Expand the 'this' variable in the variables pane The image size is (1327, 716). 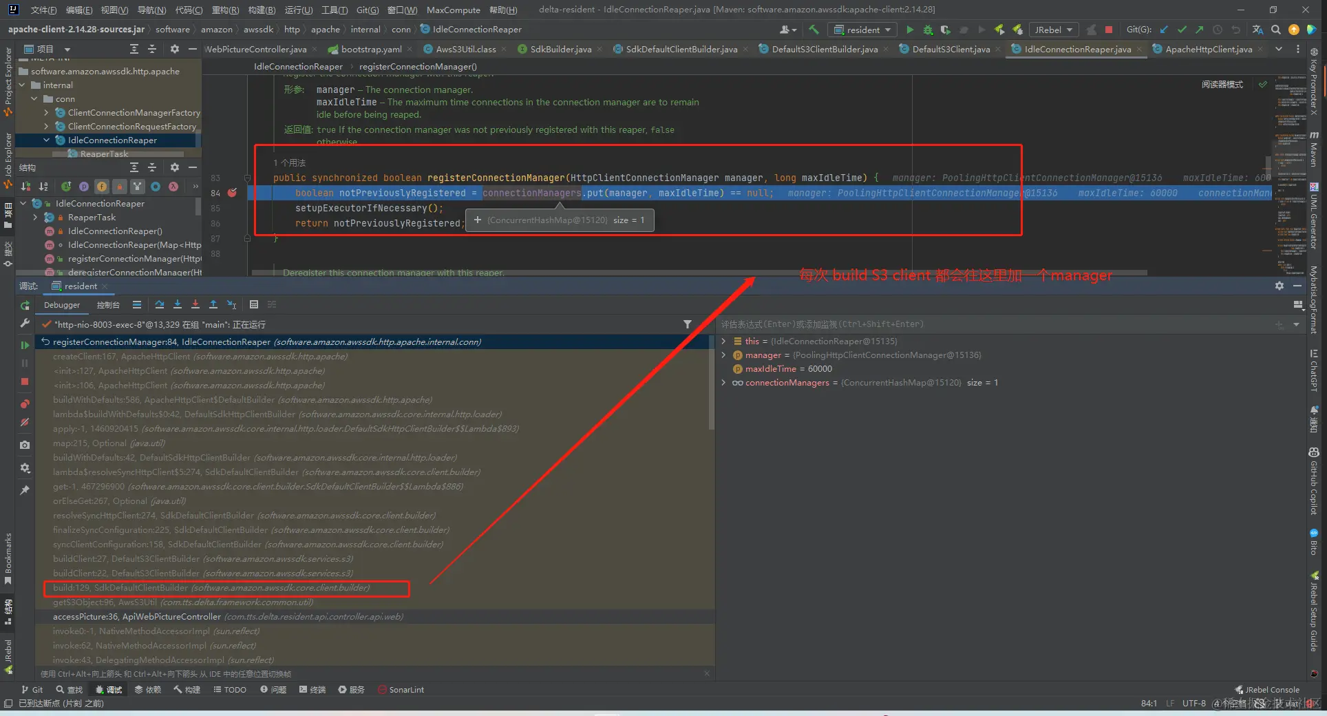tap(723, 341)
